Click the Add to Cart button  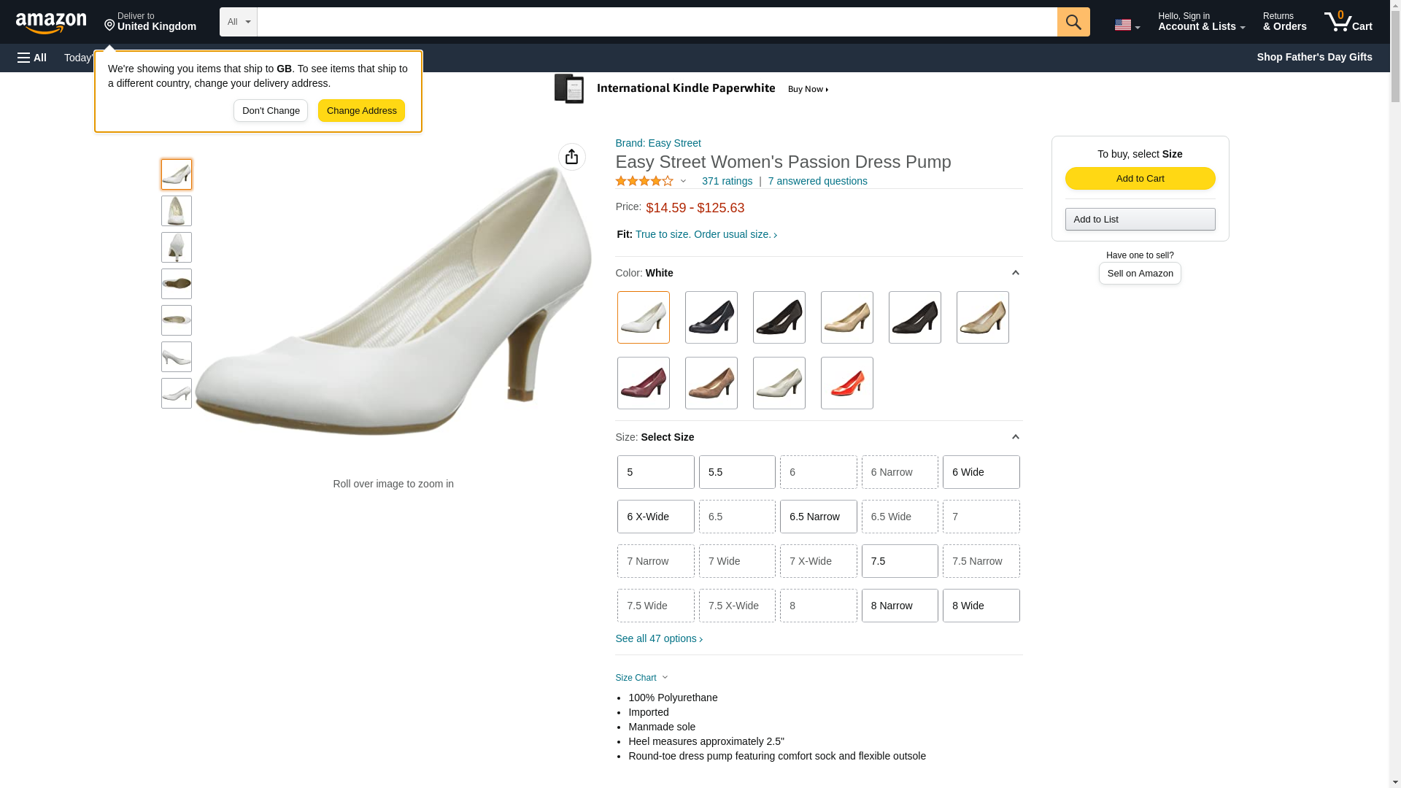[1140, 179]
